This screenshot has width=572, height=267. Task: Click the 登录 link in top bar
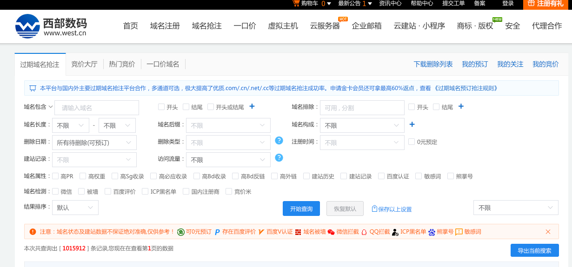coord(508,4)
